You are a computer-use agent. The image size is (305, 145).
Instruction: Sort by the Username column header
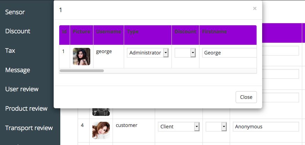(108, 32)
